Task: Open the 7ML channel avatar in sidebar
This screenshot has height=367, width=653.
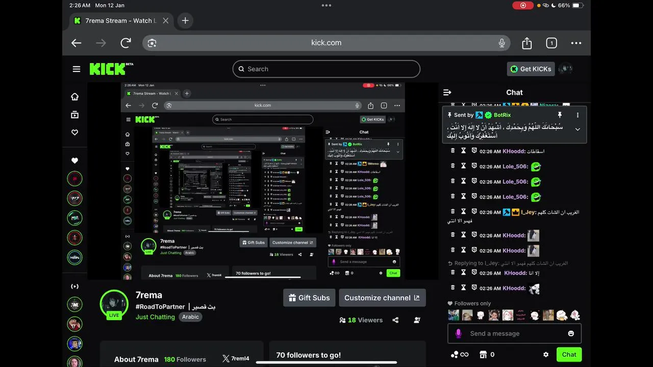Action: 74,304
